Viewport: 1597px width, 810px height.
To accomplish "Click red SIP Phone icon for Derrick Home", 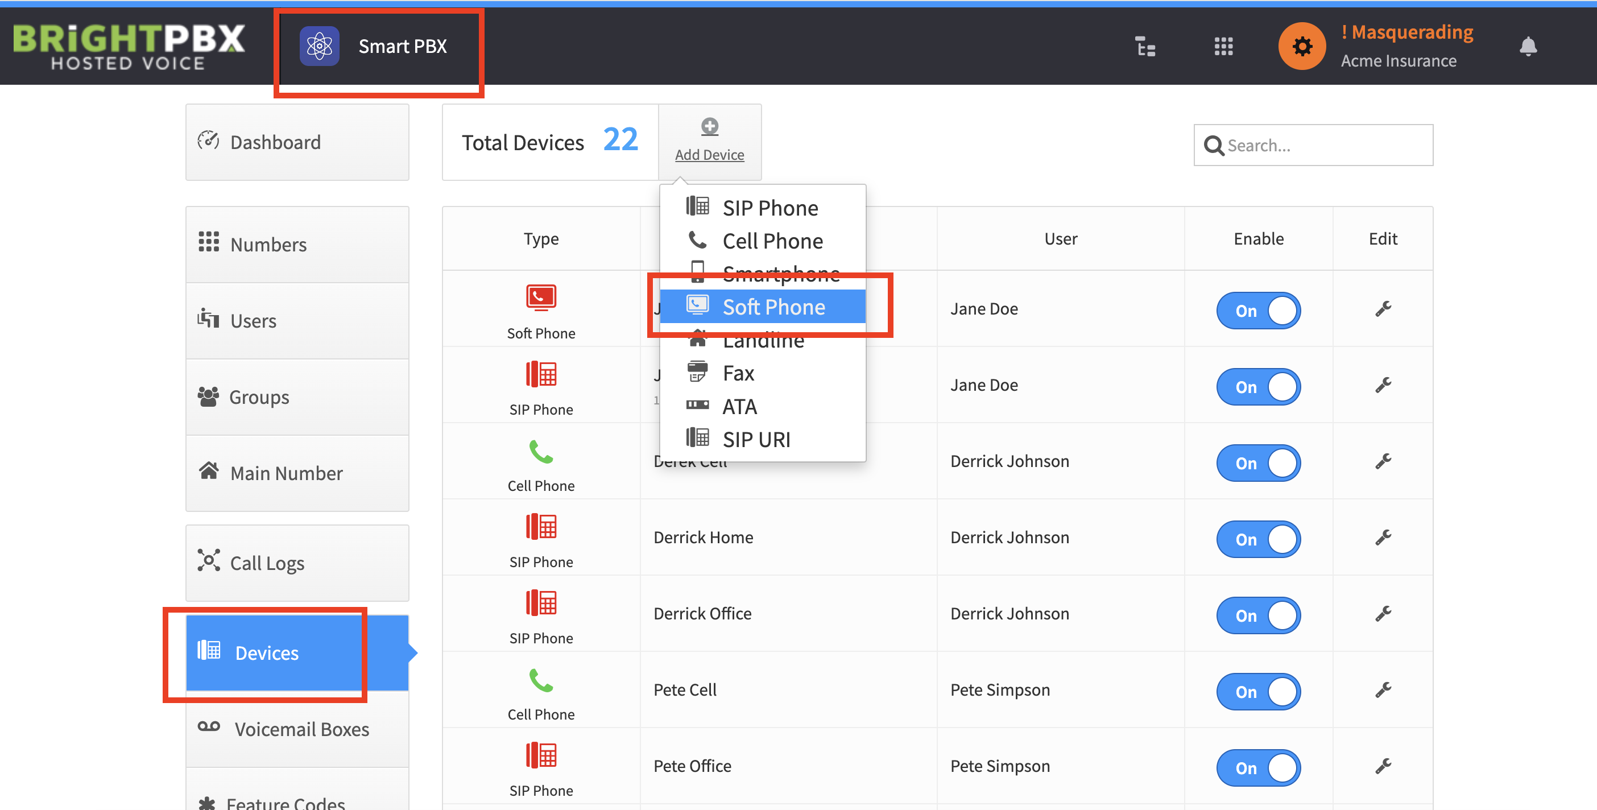I will (x=541, y=527).
